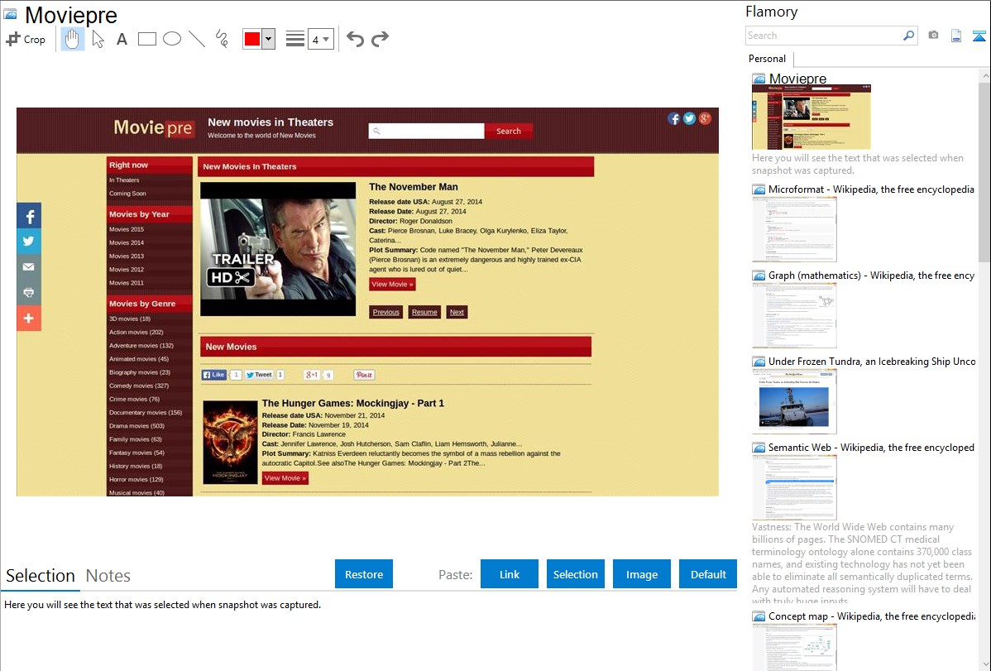Open the Under Frozen Tundra snapshot thumbnail

(x=794, y=401)
